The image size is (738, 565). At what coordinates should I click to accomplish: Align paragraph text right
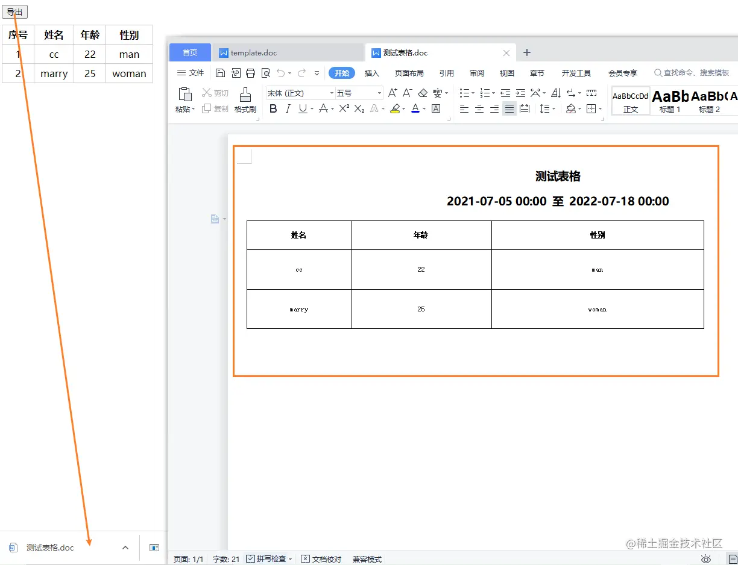494,109
